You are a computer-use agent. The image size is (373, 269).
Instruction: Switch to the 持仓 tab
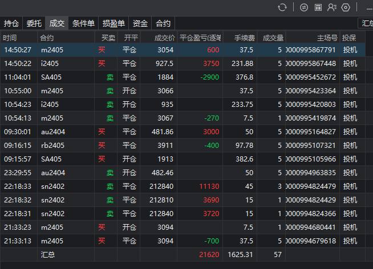click(11, 23)
